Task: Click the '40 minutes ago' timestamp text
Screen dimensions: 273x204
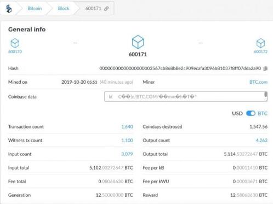Action: pyautogui.click(x=116, y=82)
